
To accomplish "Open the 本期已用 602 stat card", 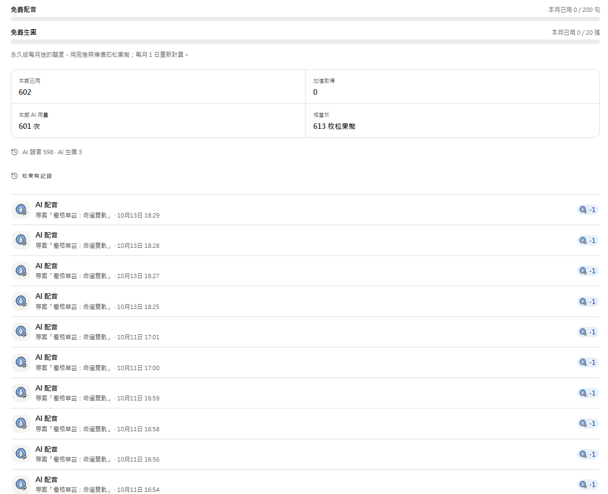I will tap(158, 87).
